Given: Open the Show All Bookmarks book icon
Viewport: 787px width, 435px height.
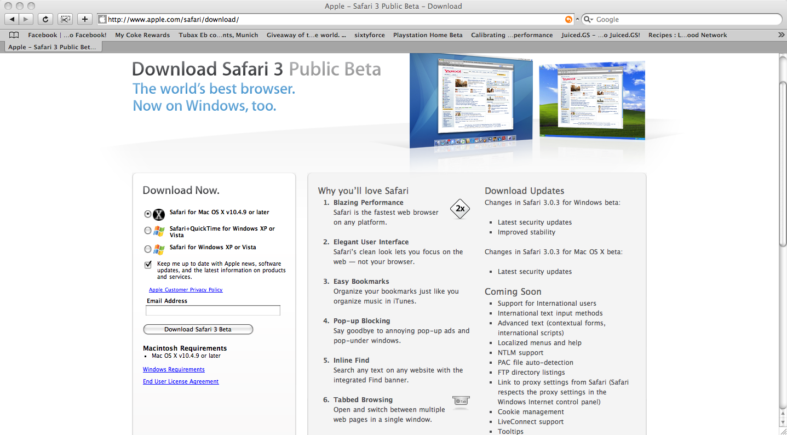Looking at the screenshot, I should (14, 35).
